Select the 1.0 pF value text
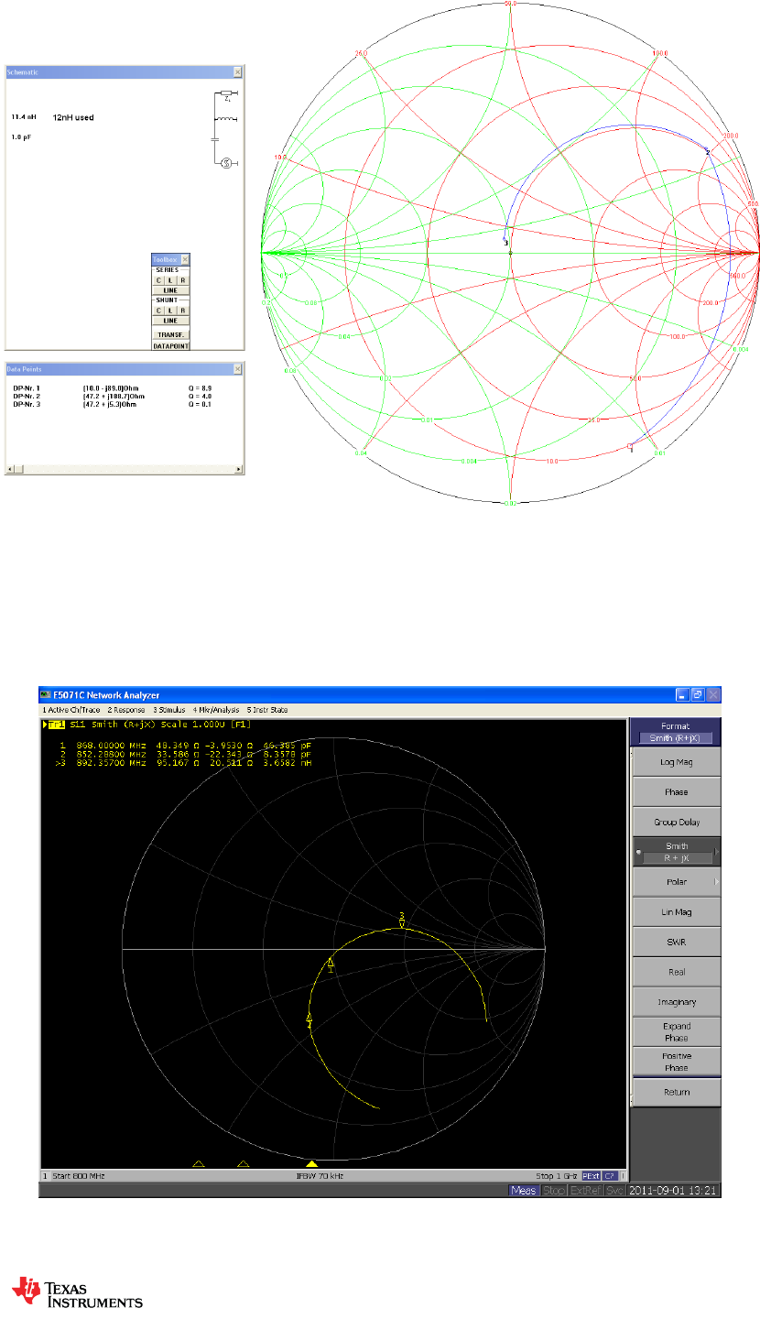The height and width of the screenshot is (1319, 760). click(21, 136)
